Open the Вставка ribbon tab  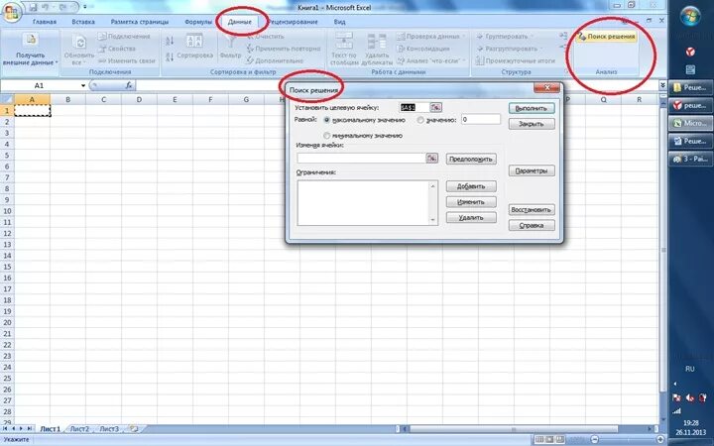point(83,22)
